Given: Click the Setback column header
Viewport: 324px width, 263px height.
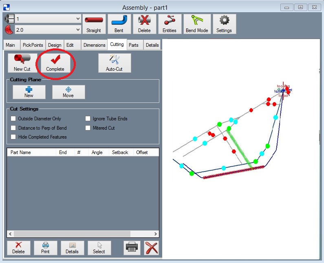Looking at the screenshot, I should [x=121, y=152].
